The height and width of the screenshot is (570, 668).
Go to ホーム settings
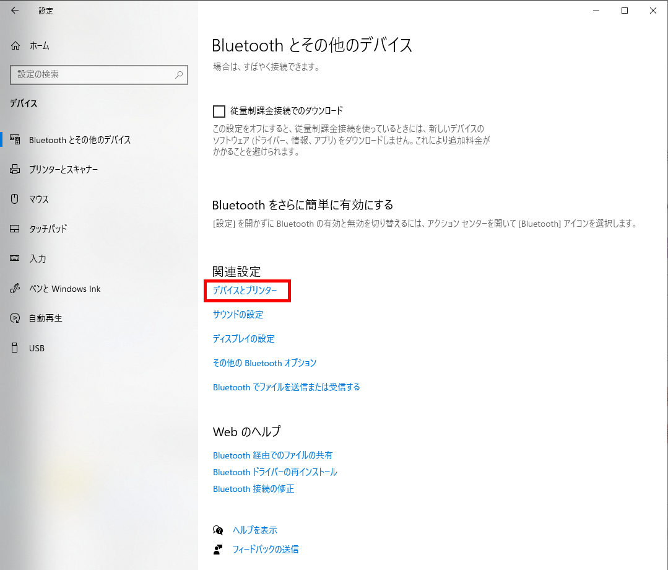(39, 46)
